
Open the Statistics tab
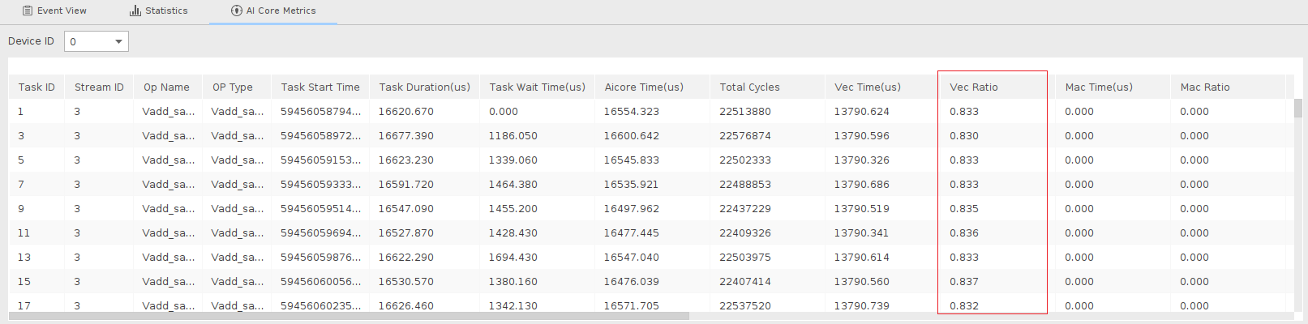point(159,11)
